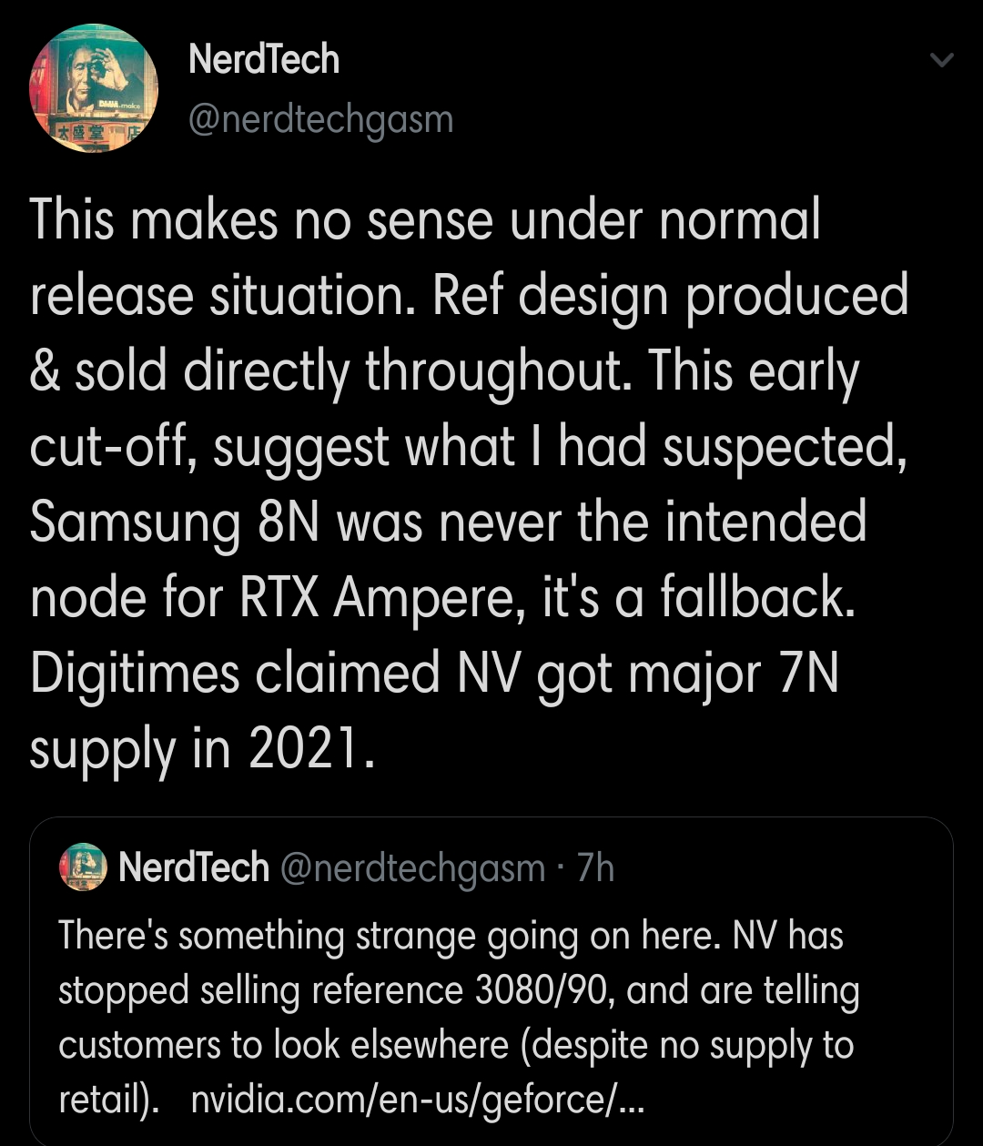Image resolution: width=983 pixels, height=1146 pixels.
Task: Tap the small avatar inside the quoted tweet
Action: tap(84, 867)
